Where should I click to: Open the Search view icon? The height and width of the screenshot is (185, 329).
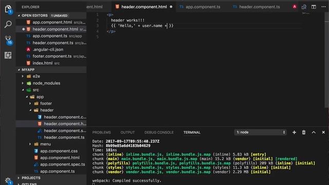coord(8,24)
